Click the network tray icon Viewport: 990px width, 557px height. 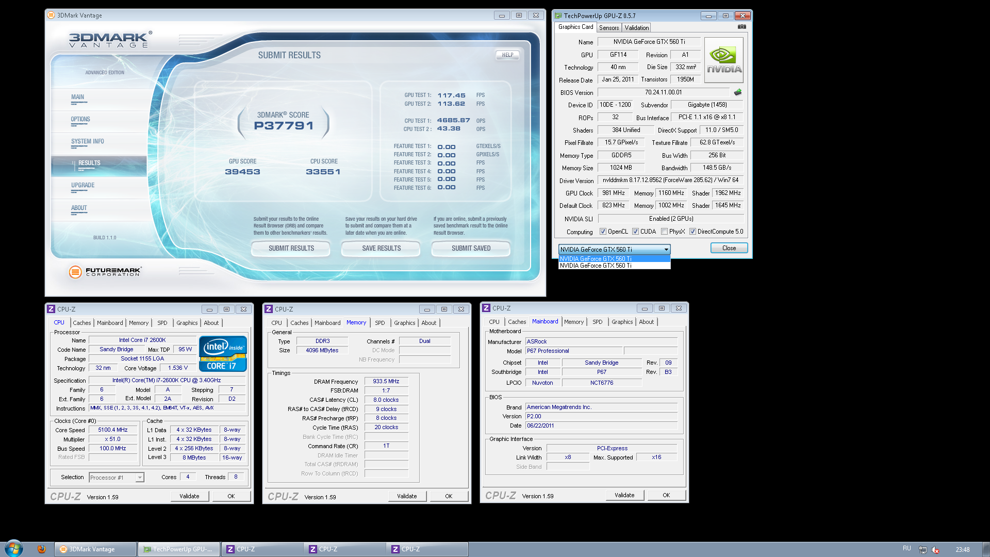point(923,549)
